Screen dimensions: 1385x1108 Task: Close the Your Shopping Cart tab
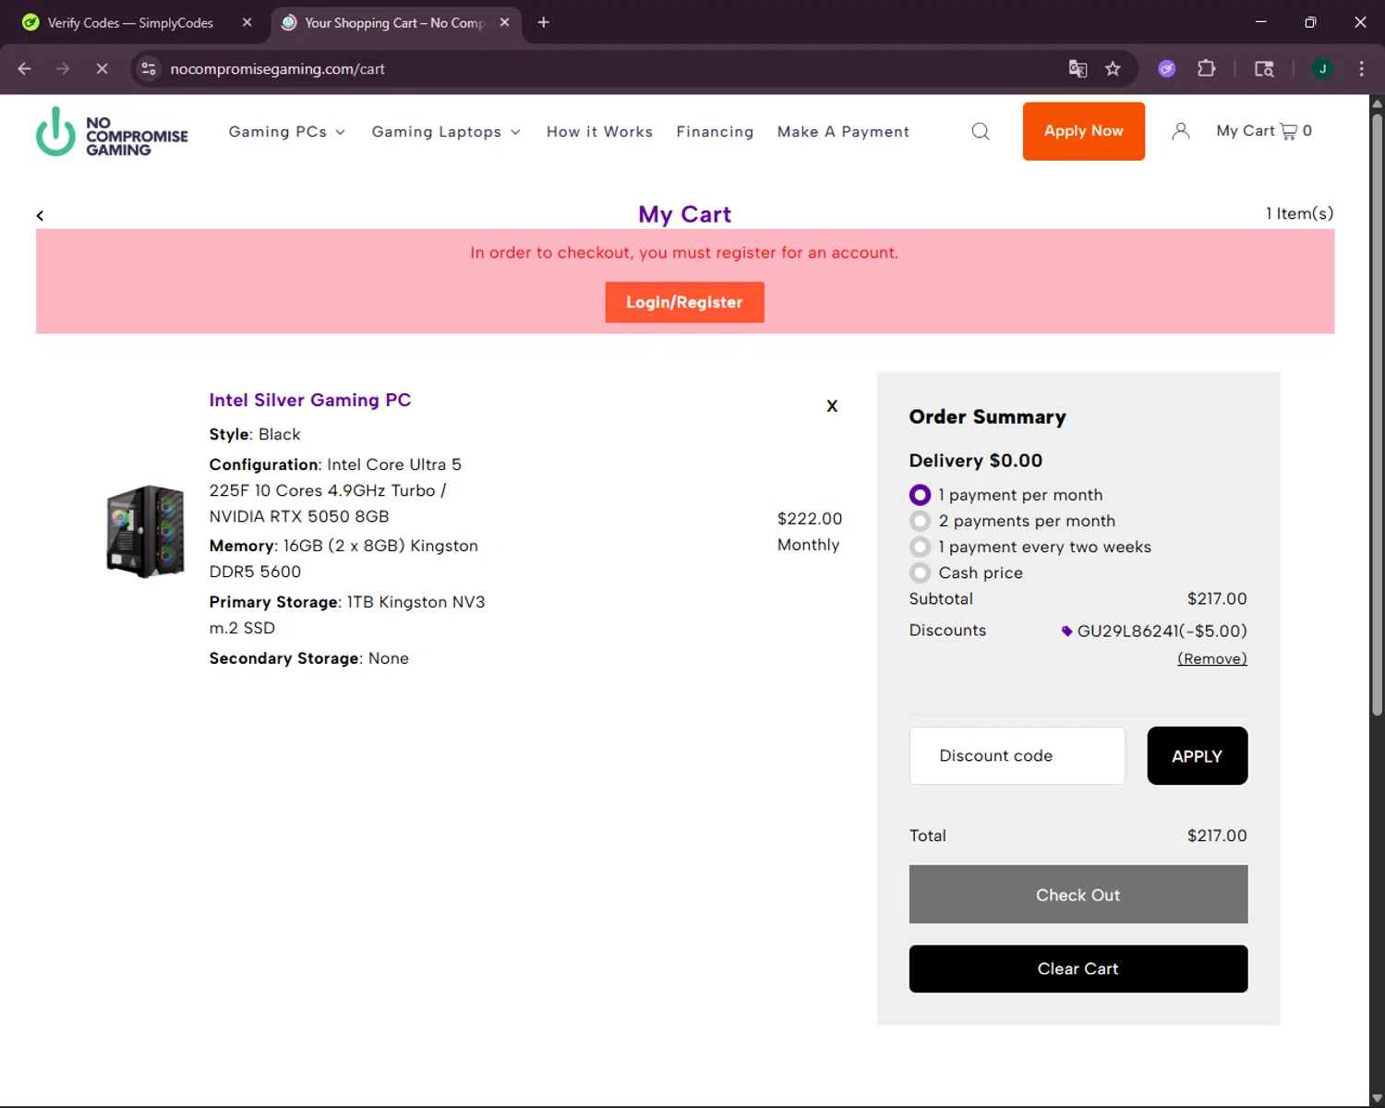(x=504, y=22)
